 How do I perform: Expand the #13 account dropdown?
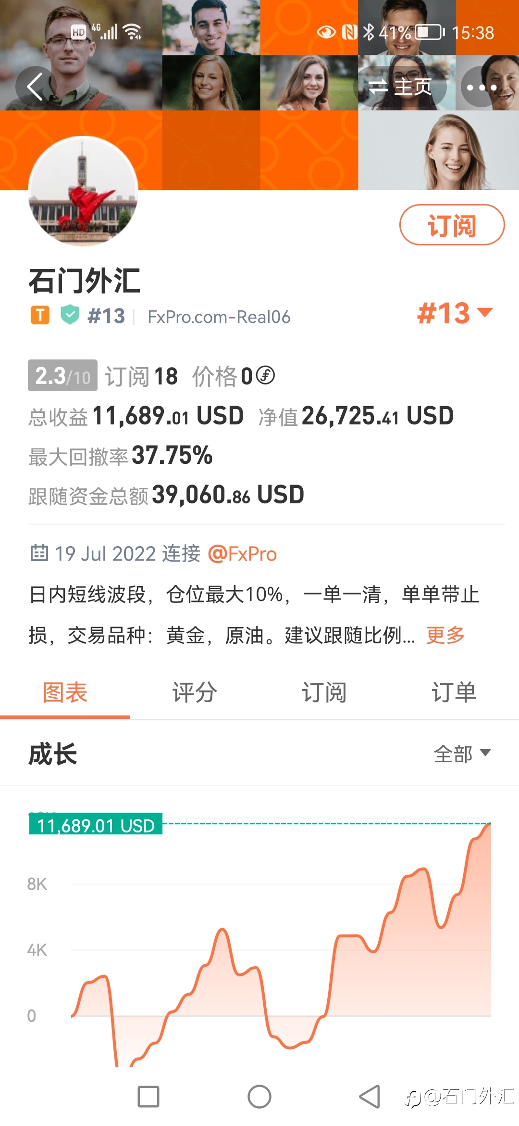click(455, 313)
